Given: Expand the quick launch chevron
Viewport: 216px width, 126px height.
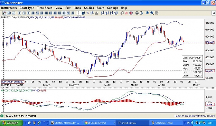Looking at the screenshot, I should [x=44, y=122].
